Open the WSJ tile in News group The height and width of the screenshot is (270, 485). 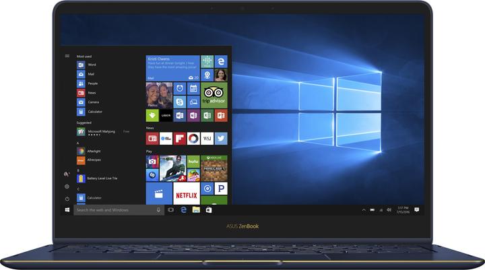(x=207, y=139)
